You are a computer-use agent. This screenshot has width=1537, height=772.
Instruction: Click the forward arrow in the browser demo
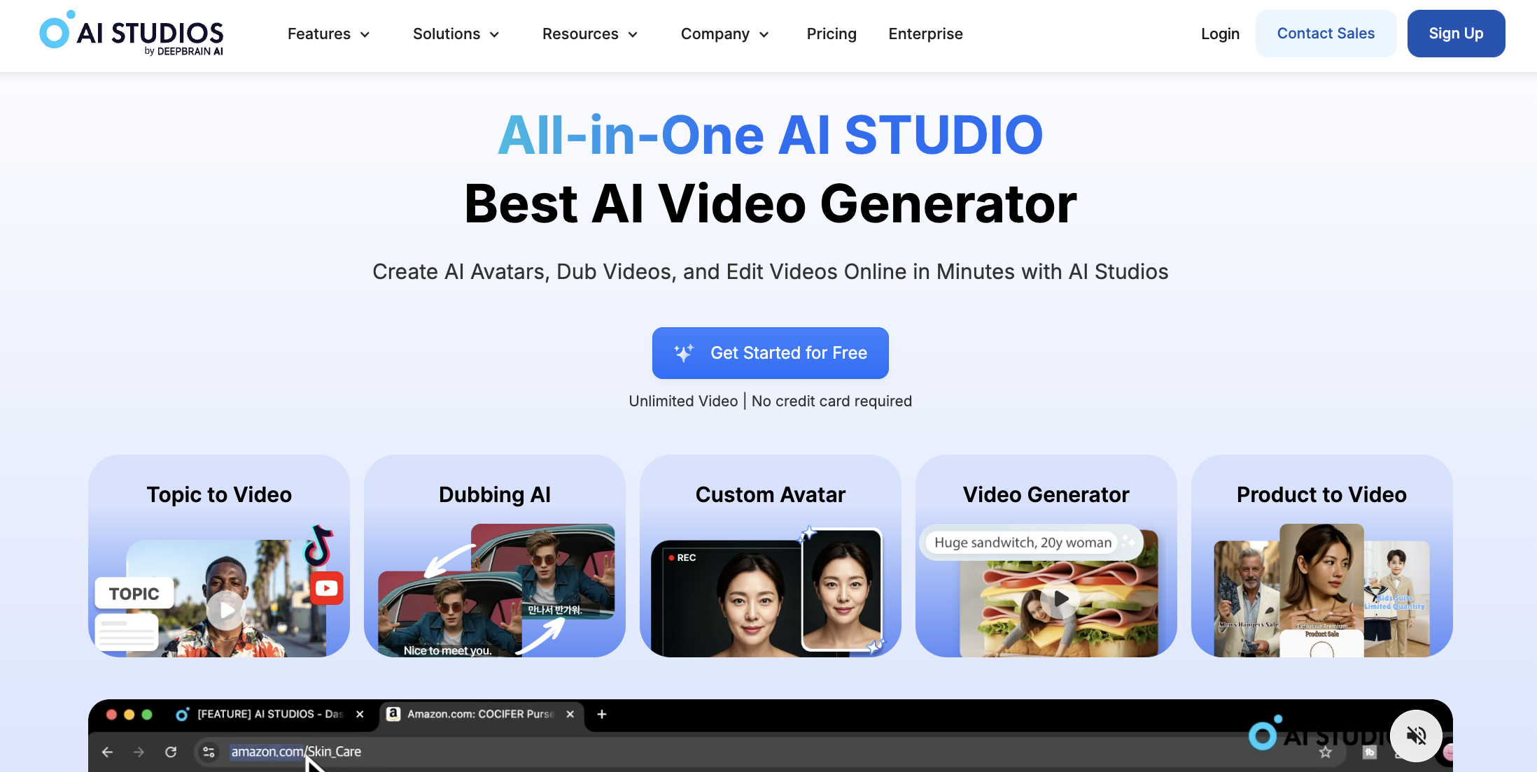click(139, 751)
